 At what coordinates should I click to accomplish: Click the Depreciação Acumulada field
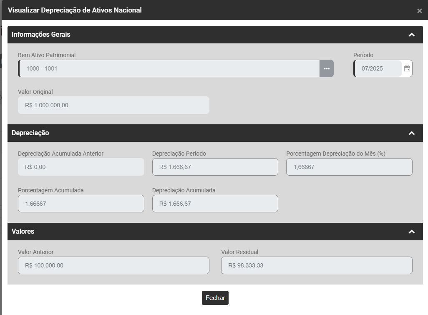[215, 204]
